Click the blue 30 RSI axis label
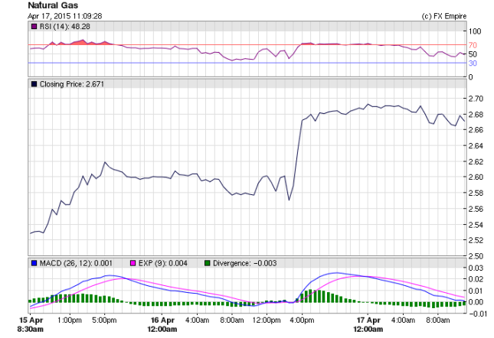The width and height of the screenshot is (494, 338). tap(473, 63)
